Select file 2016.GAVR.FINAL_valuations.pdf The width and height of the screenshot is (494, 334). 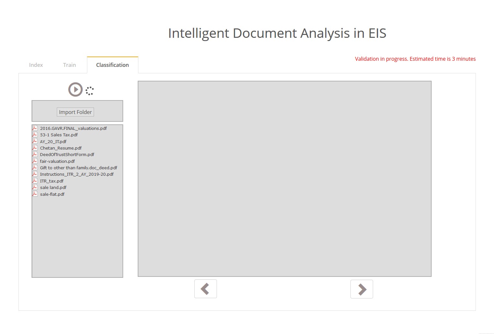click(x=73, y=128)
